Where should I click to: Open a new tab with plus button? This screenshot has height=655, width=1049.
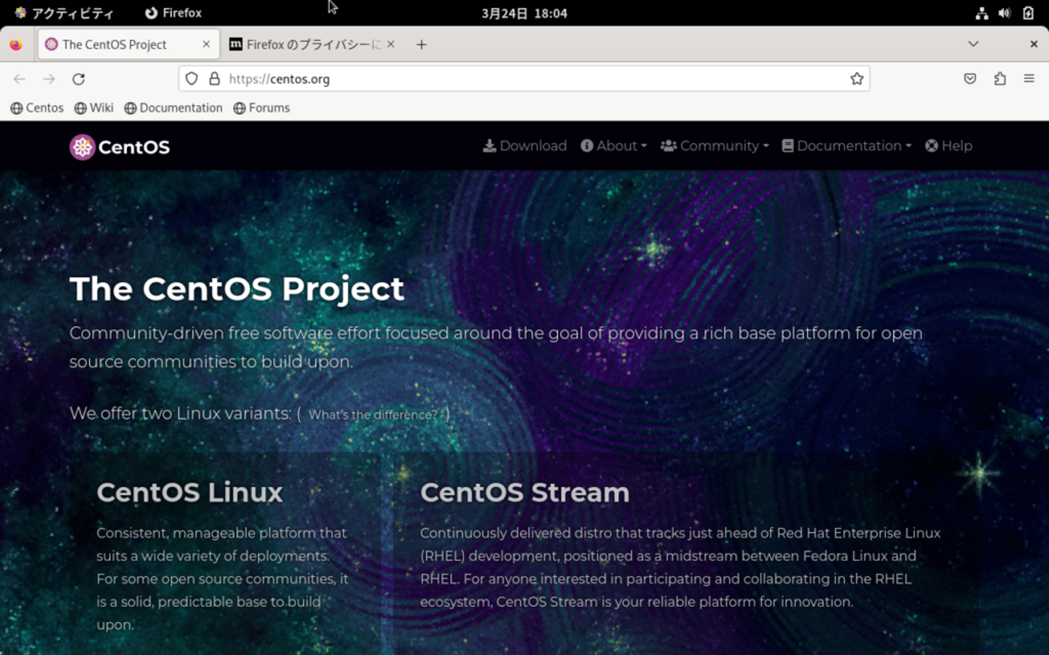point(421,44)
